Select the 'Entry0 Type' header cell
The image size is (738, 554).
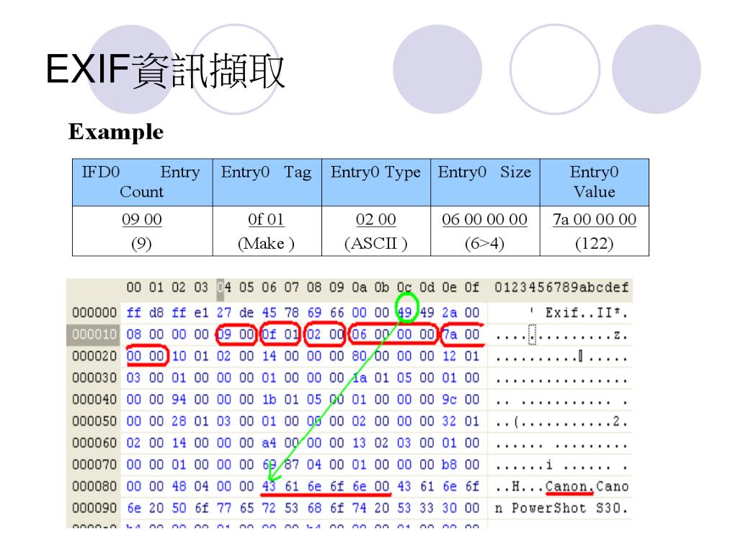tap(376, 183)
